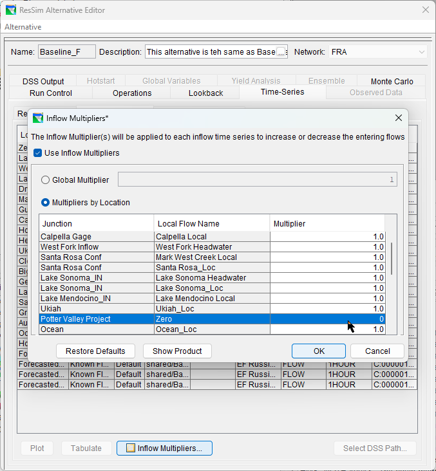Uncheck Use Inflow Multipliers checkbox
The width and height of the screenshot is (436, 471).
pyautogui.click(x=38, y=153)
